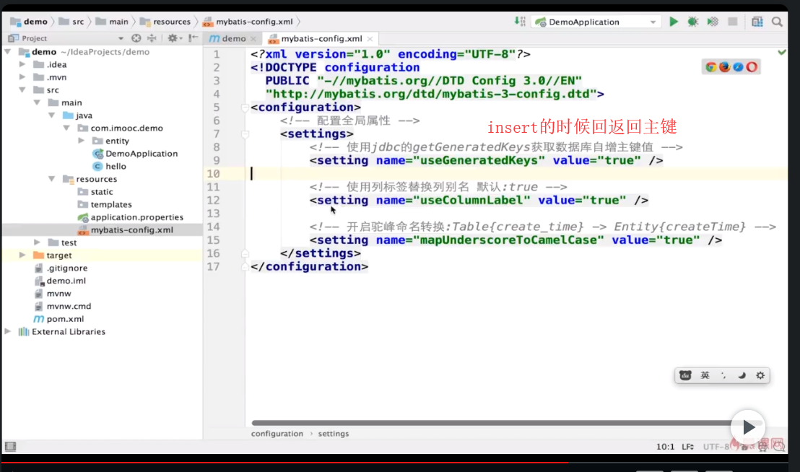Expand the test folder
The image size is (800, 472).
coord(37,242)
